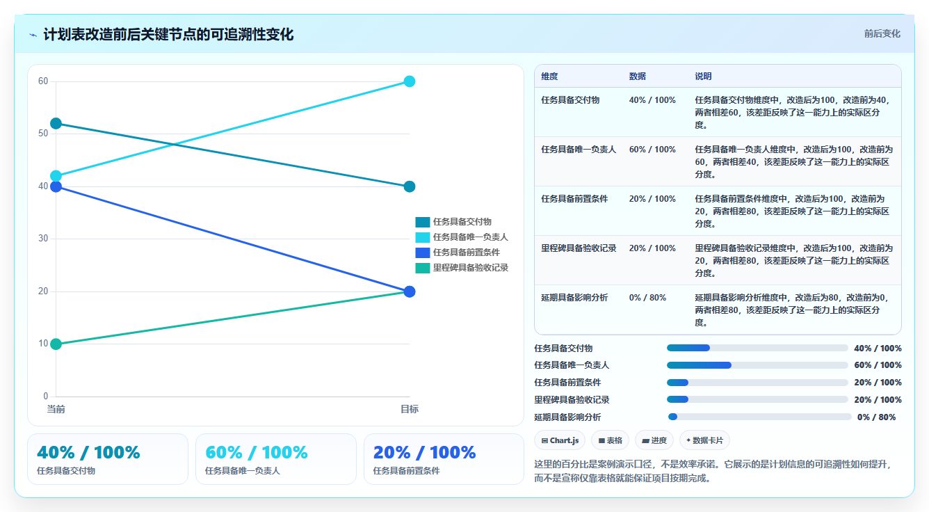
Task: Click the 目标 x-axis label
Action: (x=410, y=409)
